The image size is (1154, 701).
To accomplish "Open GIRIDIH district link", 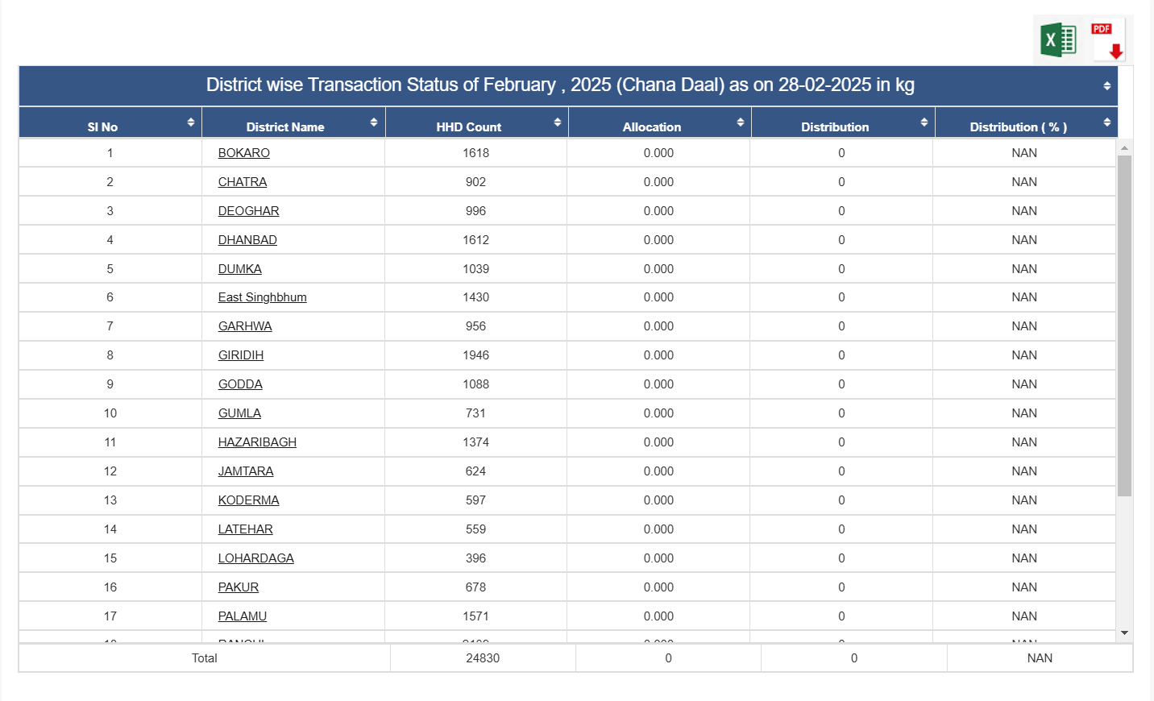I will pyautogui.click(x=240, y=355).
